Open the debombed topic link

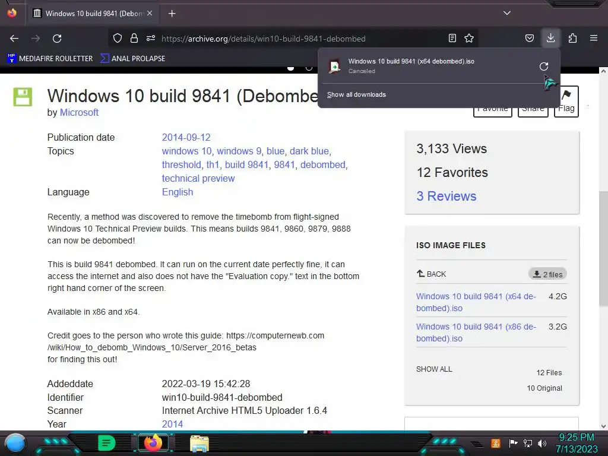click(322, 165)
